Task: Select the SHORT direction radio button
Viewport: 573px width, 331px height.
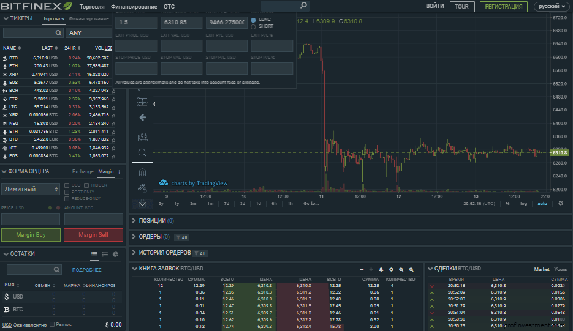Action: [x=253, y=27]
